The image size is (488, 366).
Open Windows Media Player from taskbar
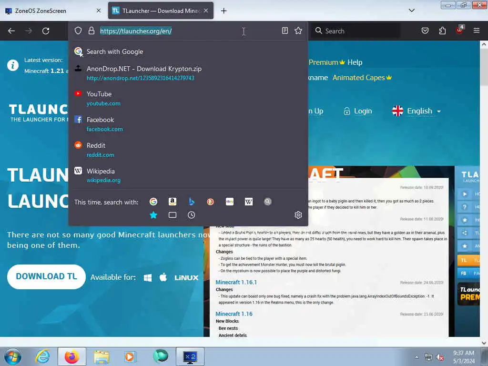tap(130, 356)
